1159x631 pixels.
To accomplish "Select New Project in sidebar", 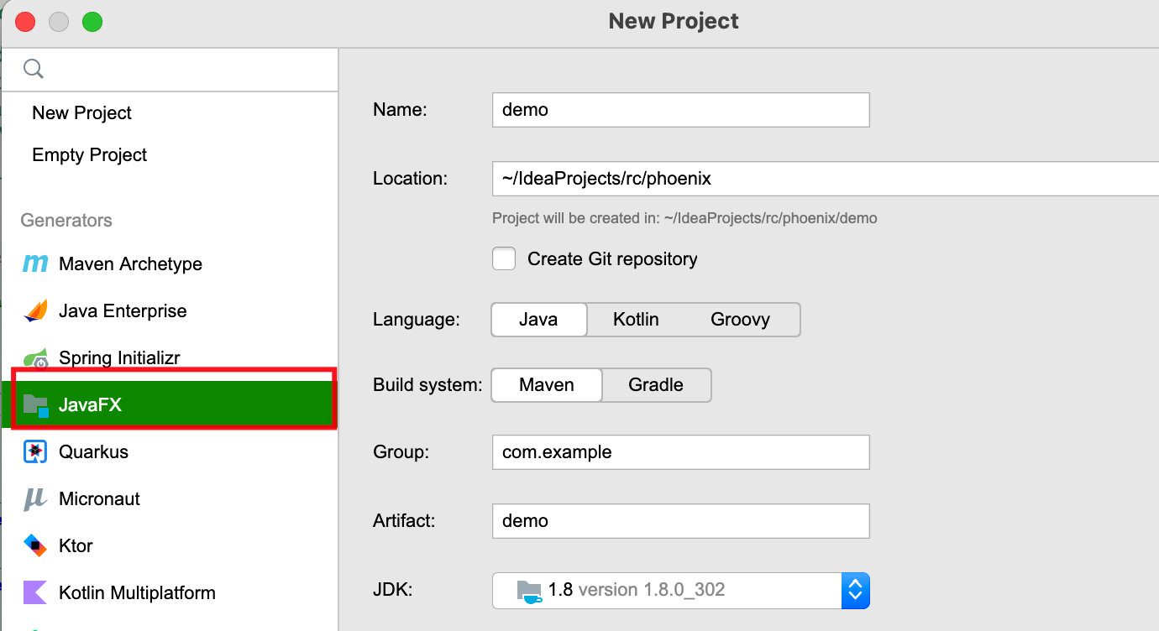I will click(169, 112).
